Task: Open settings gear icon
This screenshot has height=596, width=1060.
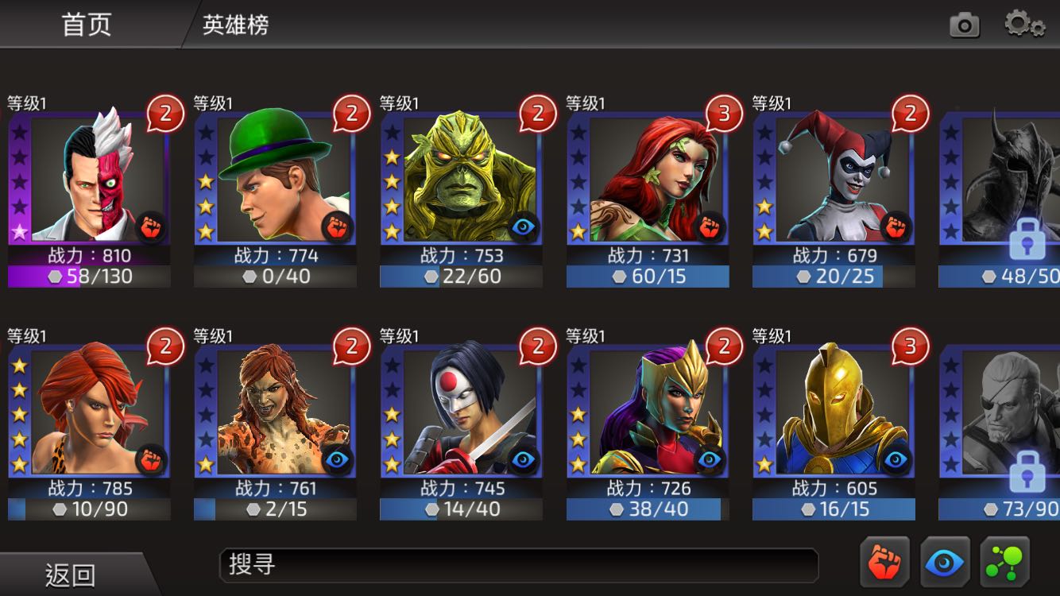Action: click(x=1024, y=25)
